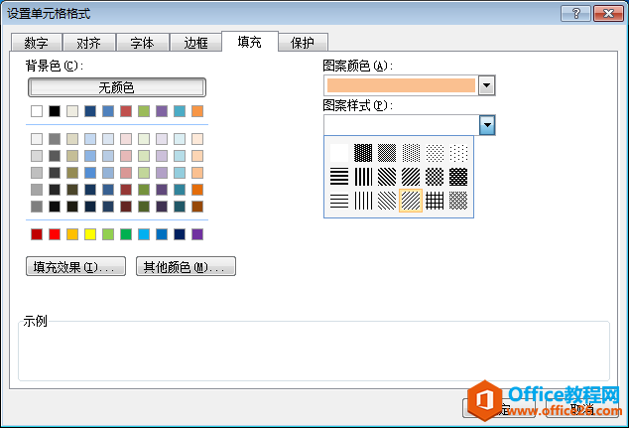Select the thin horizontal grid pattern
The image size is (629, 428).
(435, 201)
